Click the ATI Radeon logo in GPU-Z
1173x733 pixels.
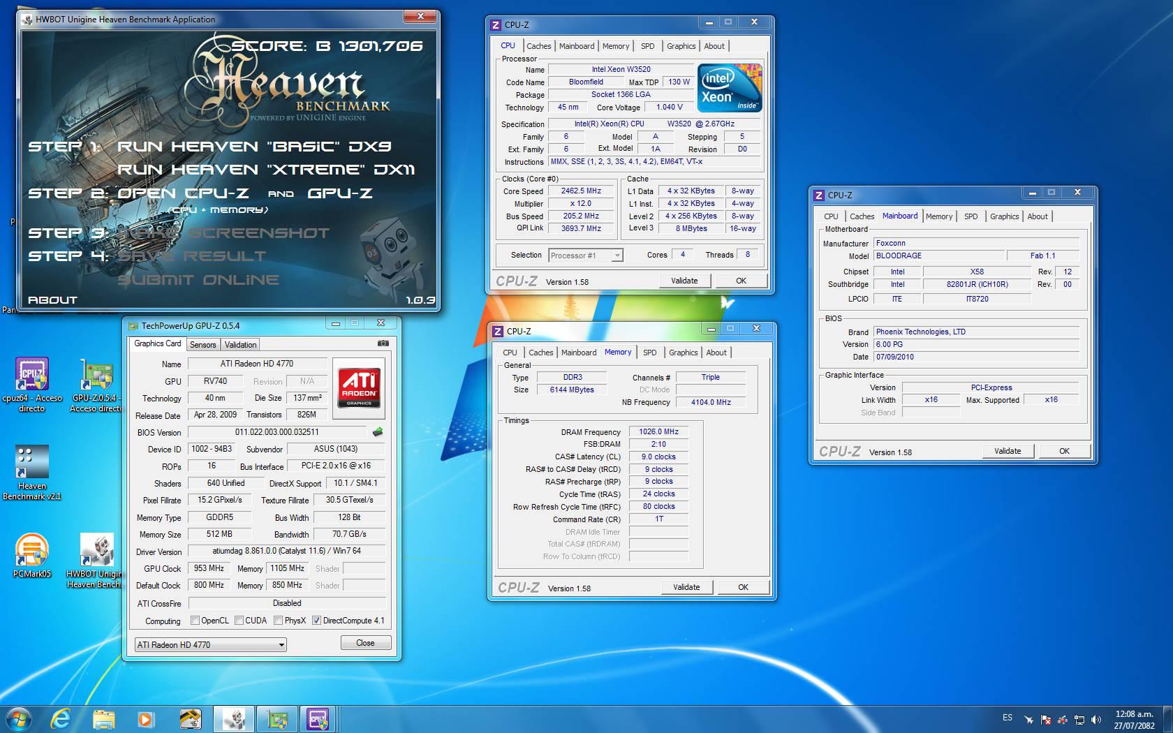(x=359, y=388)
